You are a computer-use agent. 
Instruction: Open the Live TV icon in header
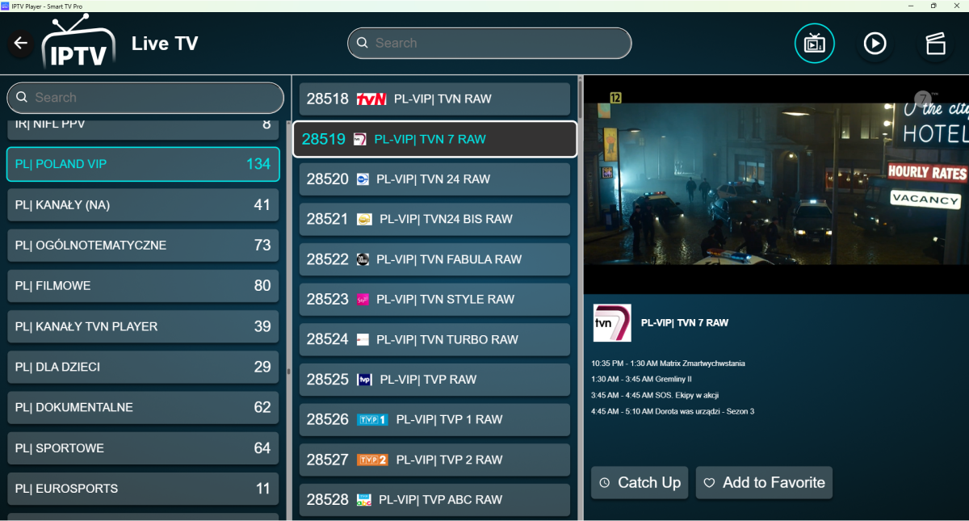[814, 43]
